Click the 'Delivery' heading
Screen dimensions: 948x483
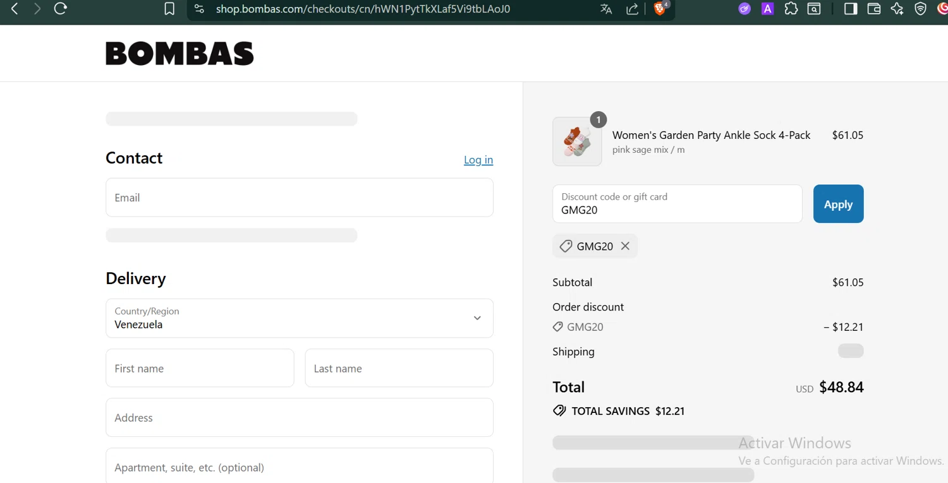point(136,278)
